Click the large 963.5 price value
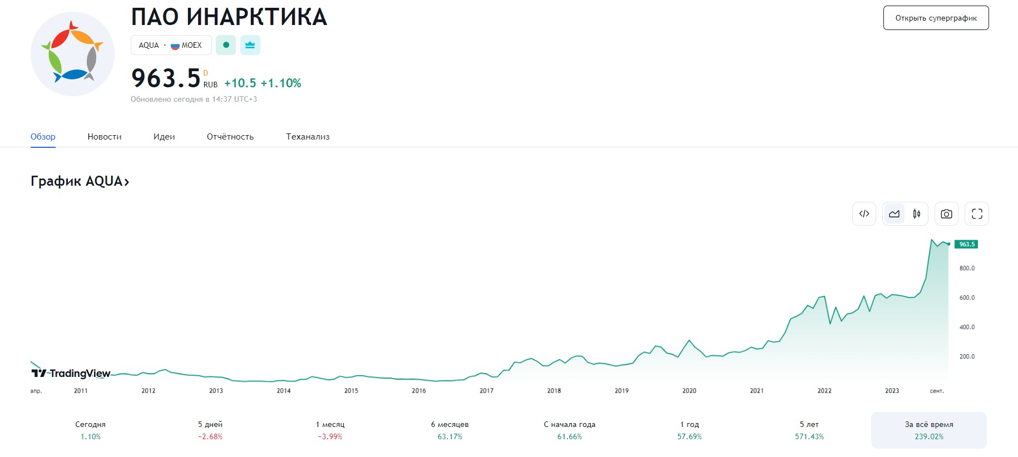1018x457 pixels. (x=166, y=78)
